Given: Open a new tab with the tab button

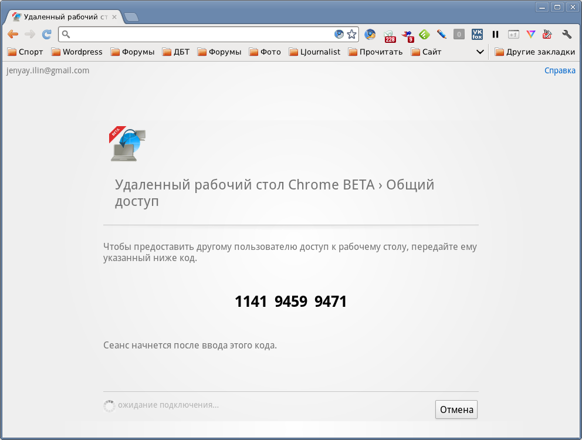Looking at the screenshot, I should point(131,17).
